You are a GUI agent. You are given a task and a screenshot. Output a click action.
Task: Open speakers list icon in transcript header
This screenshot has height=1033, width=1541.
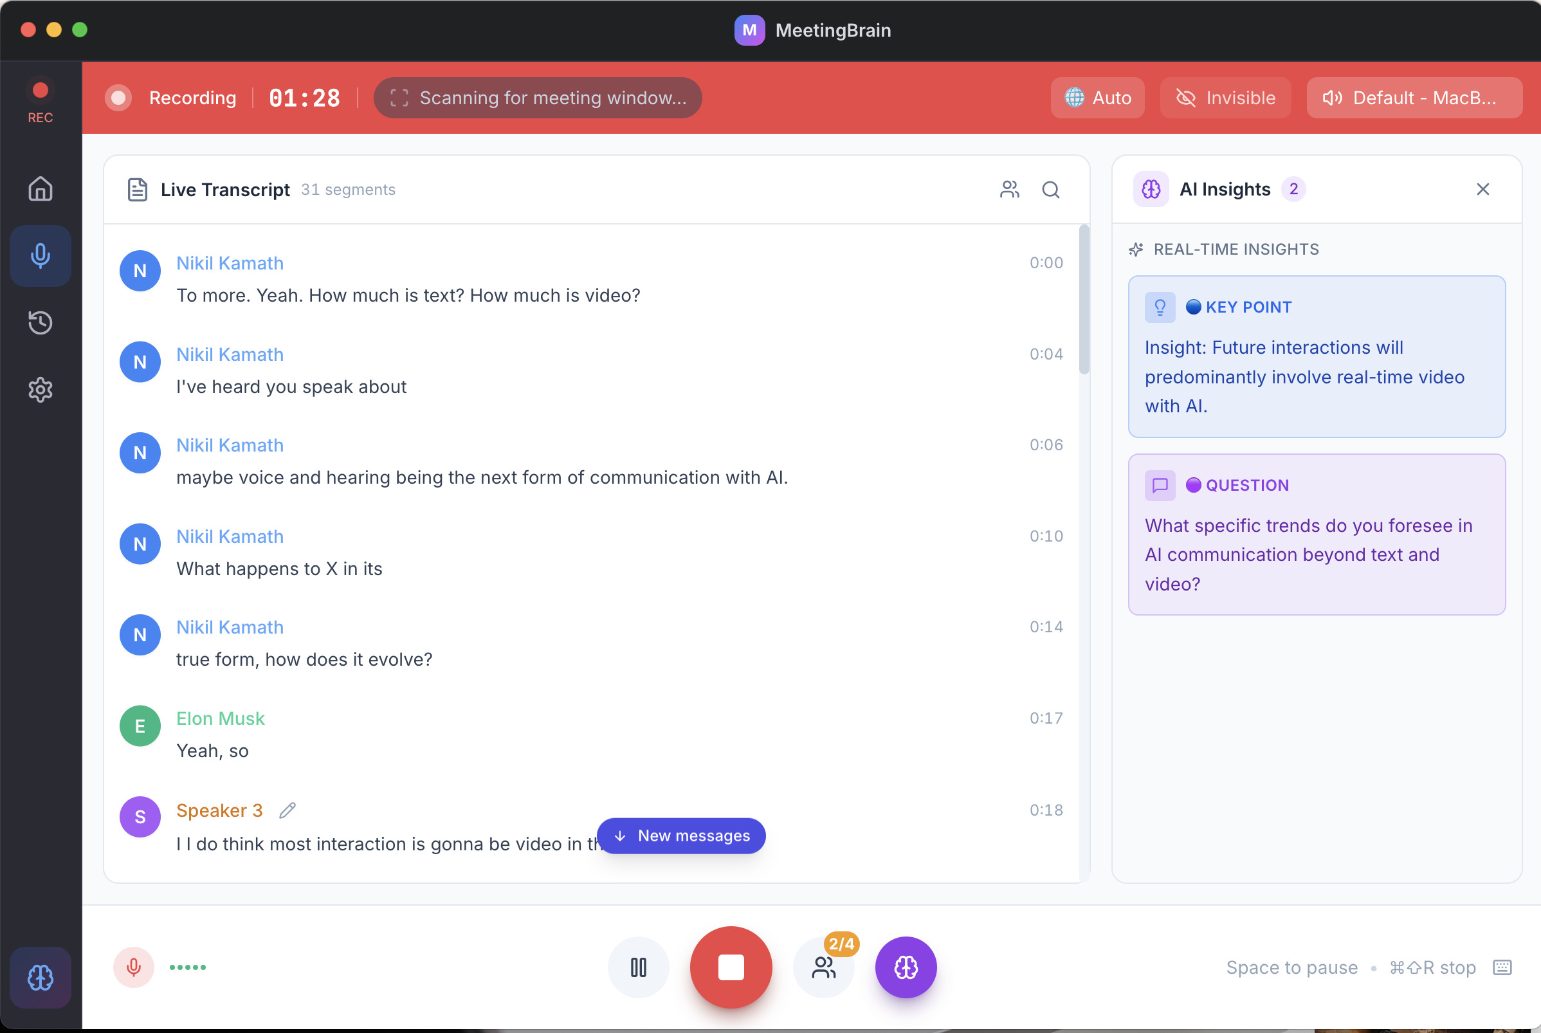pyautogui.click(x=1009, y=190)
